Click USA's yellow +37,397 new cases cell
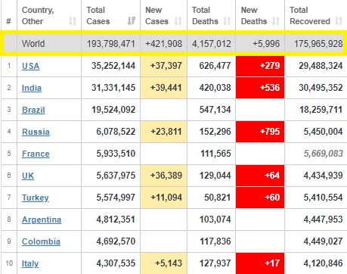This screenshot has width=347, height=274. (x=164, y=66)
